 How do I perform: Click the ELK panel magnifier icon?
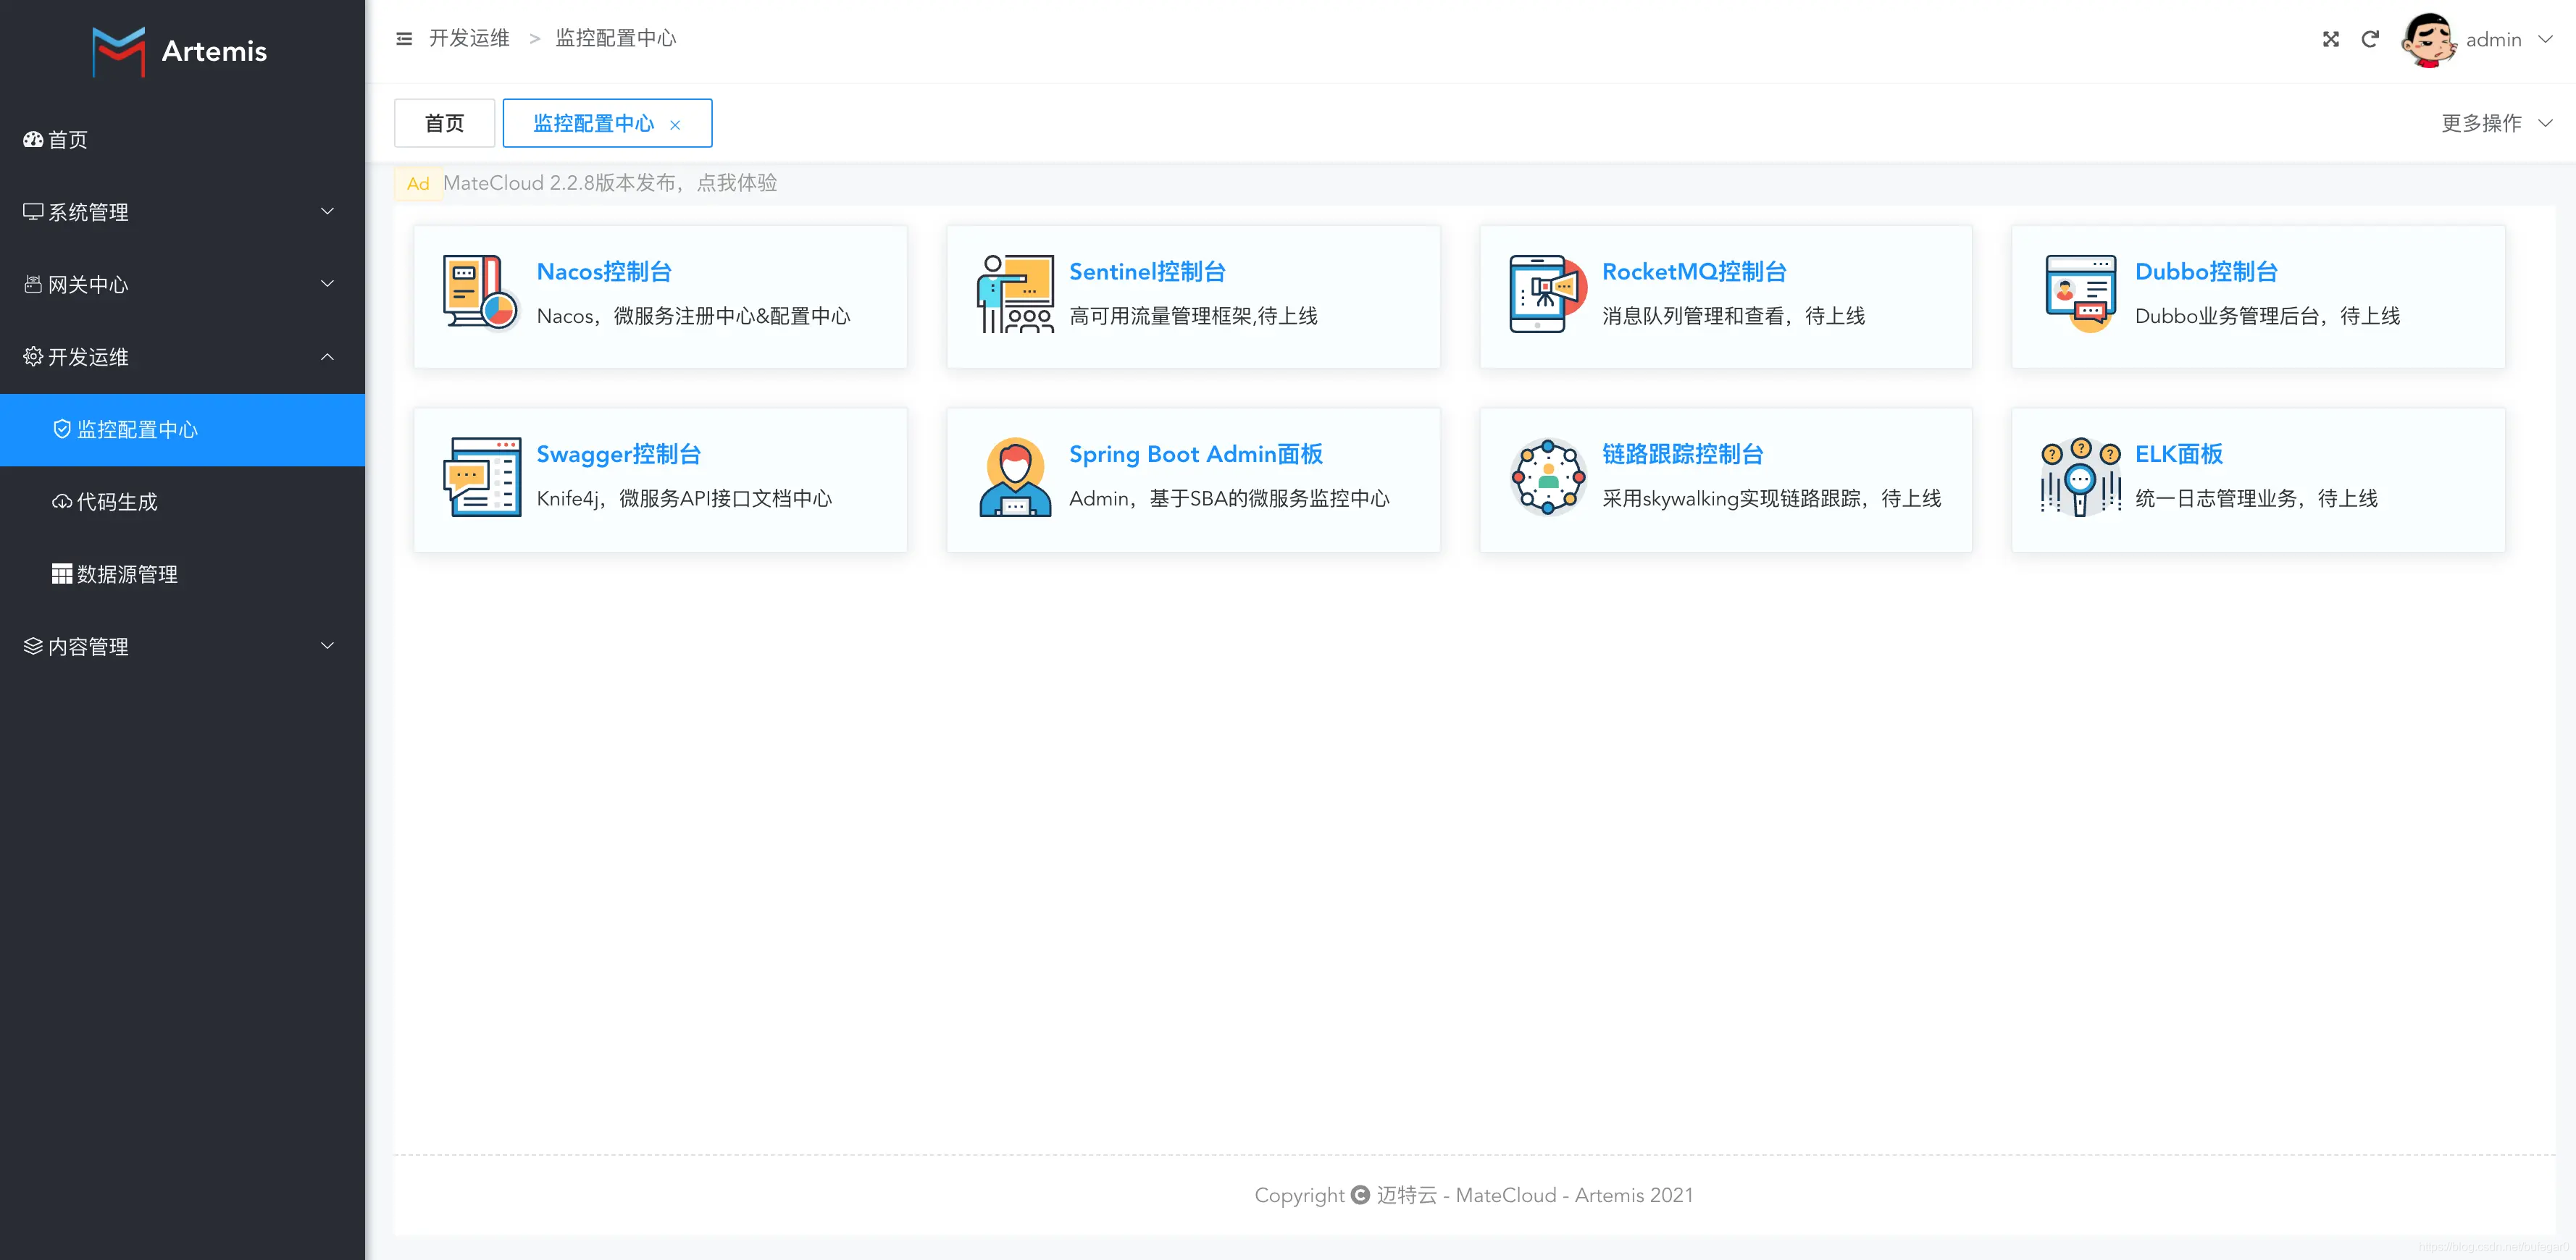click(2080, 477)
